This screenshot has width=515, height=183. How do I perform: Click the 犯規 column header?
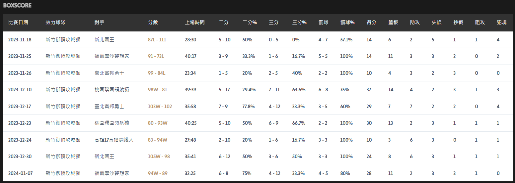tap(501, 23)
